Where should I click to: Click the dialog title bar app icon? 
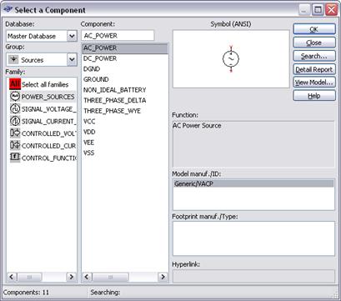pyautogui.click(x=8, y=10)
